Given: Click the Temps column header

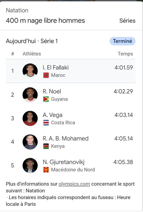Looking at the screenshot, I should point(125,54).
